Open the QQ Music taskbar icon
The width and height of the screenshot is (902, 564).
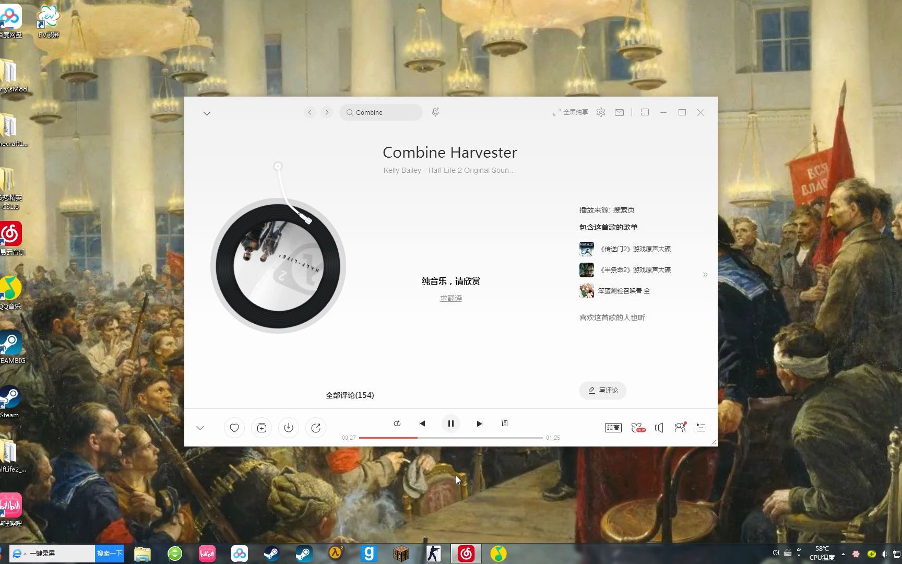pos(499,554)
